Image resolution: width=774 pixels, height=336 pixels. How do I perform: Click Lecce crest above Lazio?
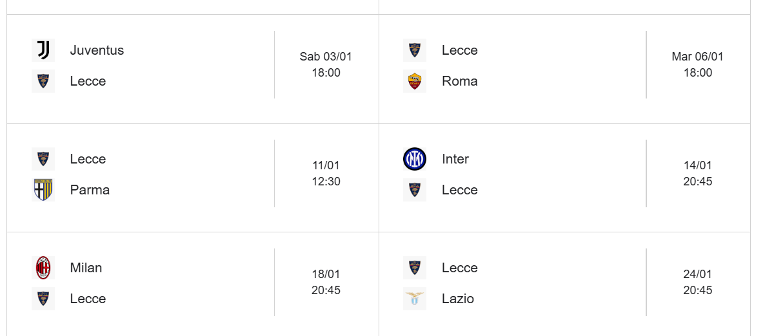(x=415, y=268)
